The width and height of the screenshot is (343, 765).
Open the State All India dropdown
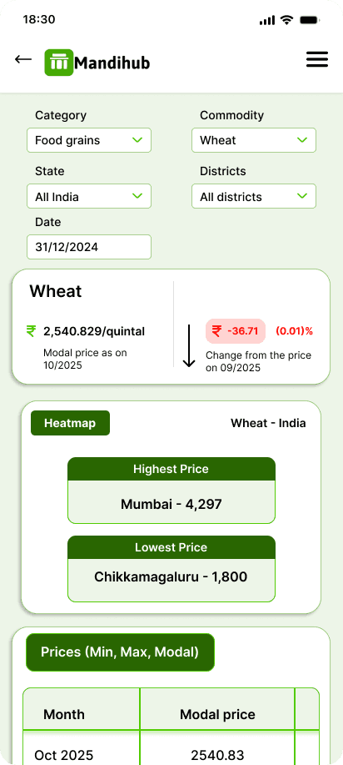click(x=89, y=196)
